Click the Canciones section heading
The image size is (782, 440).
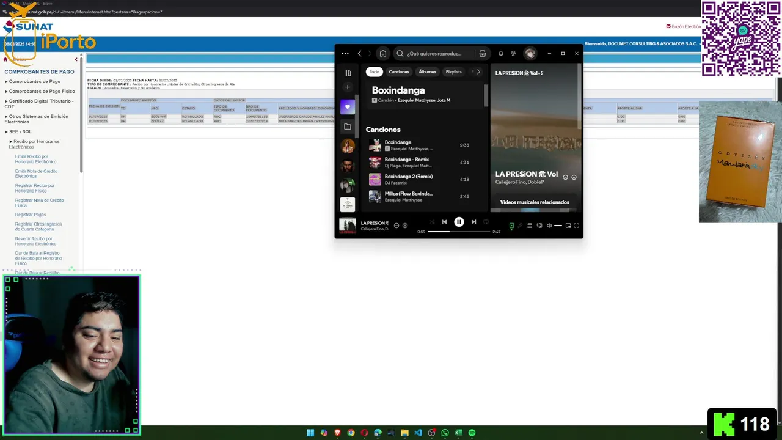(x=383, y=130)
